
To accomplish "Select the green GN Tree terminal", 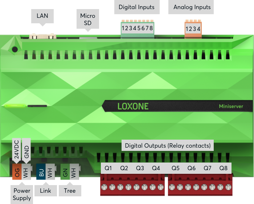I will (x=65, y=172).
